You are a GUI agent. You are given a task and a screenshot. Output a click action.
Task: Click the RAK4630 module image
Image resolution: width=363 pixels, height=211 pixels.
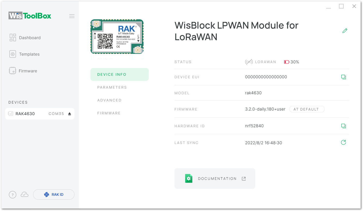click(117, 36)
